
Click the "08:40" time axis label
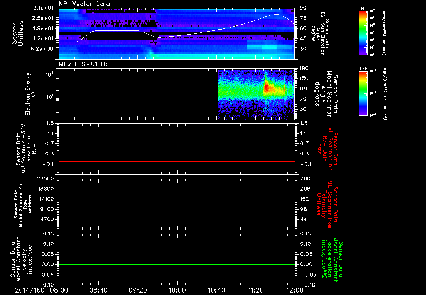[98, 290]
